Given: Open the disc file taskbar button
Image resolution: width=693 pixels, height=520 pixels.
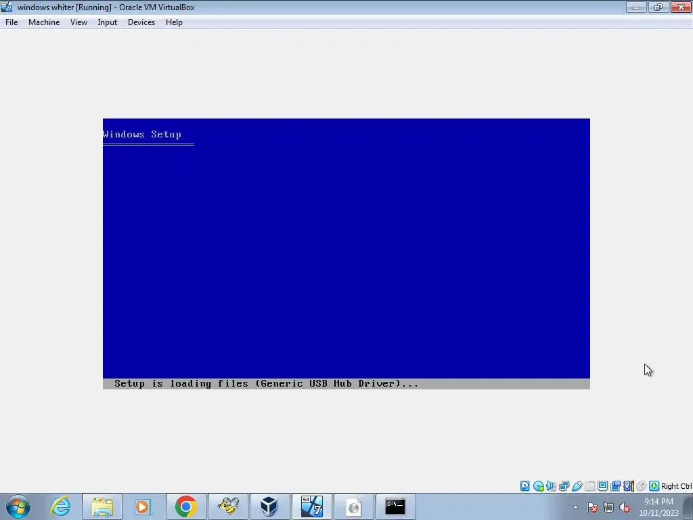Looking at the screenshot, I should tap(353, 506).
